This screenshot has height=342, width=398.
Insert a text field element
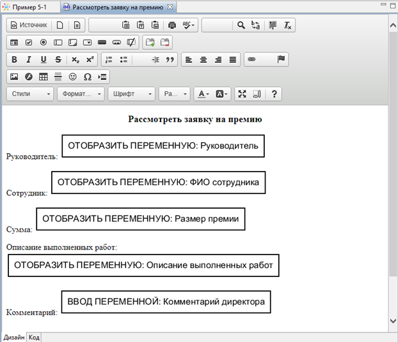[x=58, y=42]
